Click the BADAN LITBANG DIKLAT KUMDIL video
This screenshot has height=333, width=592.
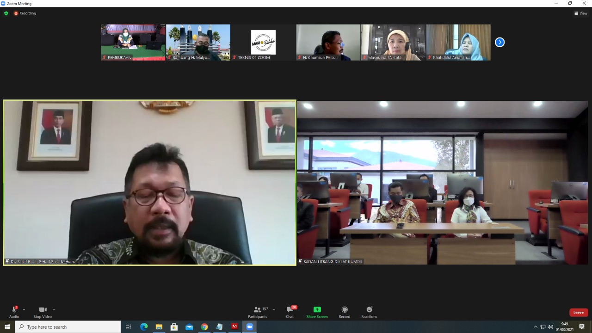pyautogui.click(x=442, y=183)
